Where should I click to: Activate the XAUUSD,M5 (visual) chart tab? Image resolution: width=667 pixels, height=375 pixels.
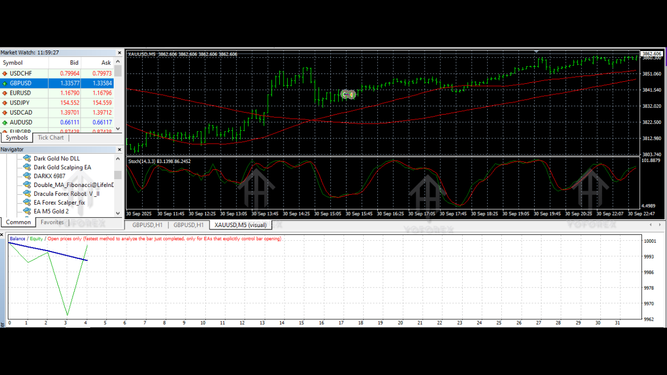[240, 225]
